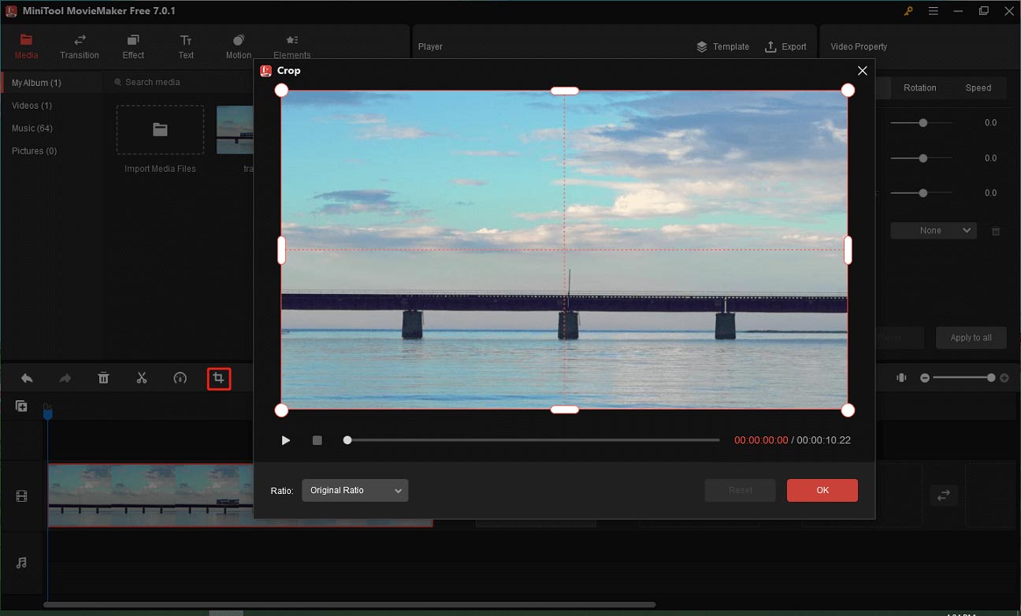Image resolution: width=1021 pixels, height=616 pixels.
Task: Select Music (64) in the media sidebar
Action: [x=32, y=128]
